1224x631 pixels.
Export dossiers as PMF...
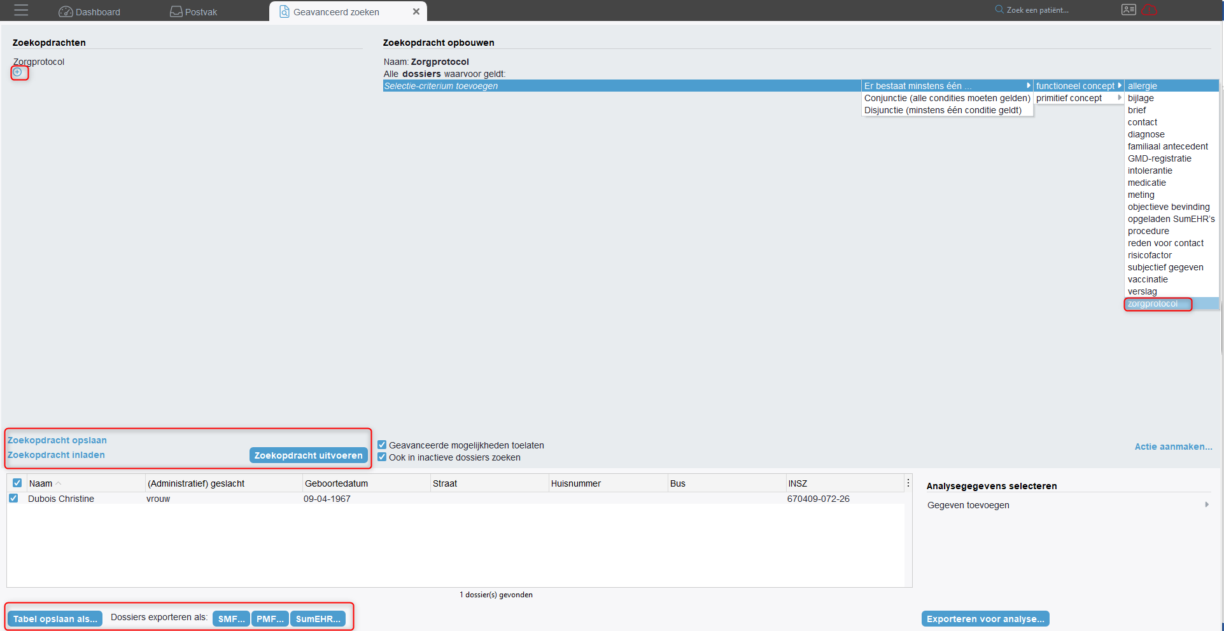click(x=270, y=618)
